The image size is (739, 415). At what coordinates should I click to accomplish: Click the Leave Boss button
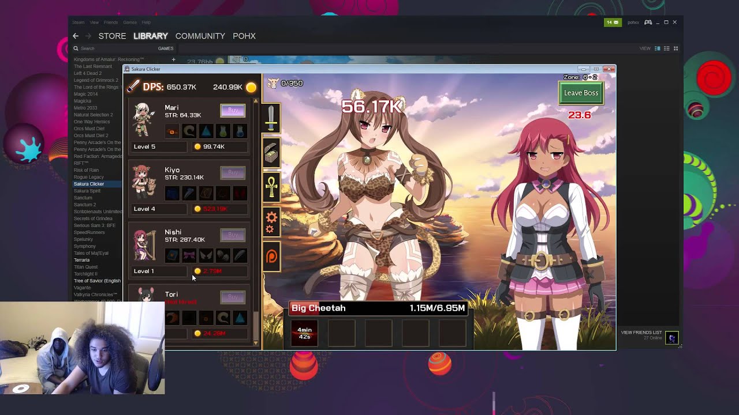click(581, 93)
